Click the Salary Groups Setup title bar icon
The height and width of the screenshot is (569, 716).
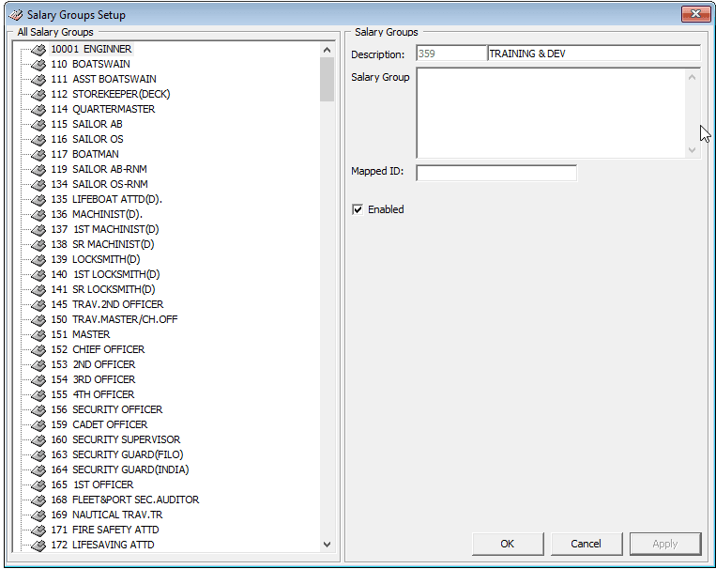click(16, 15)
